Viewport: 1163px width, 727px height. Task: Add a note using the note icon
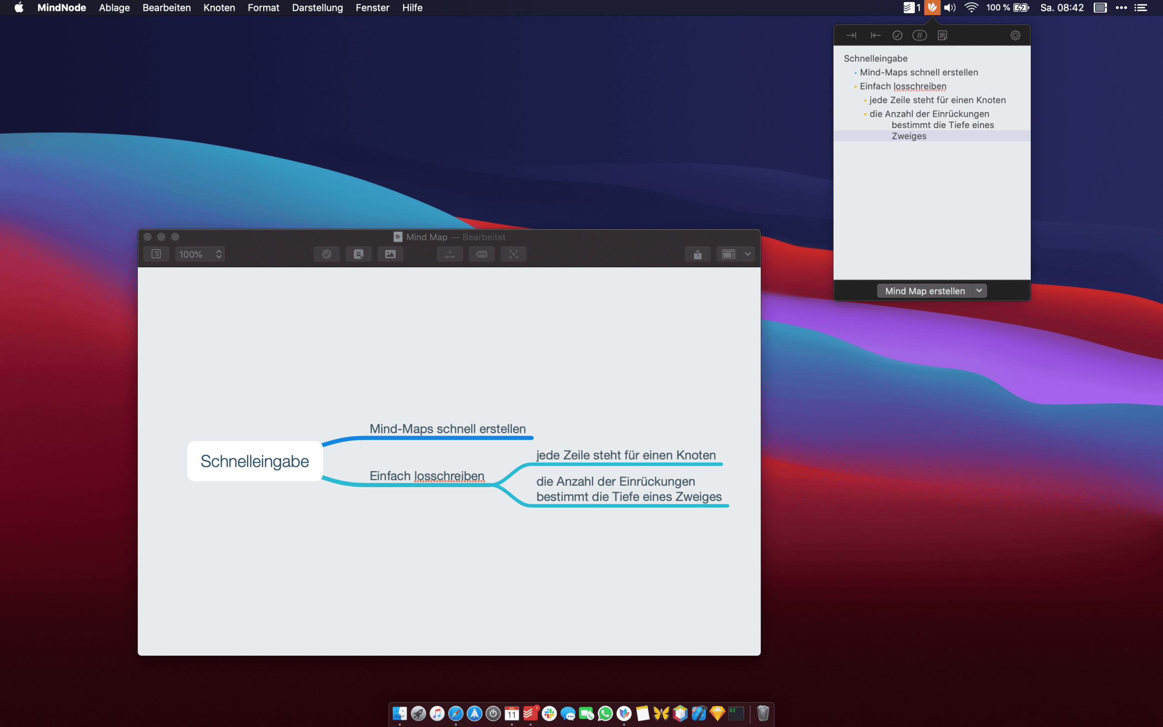[x=942, y=35]
